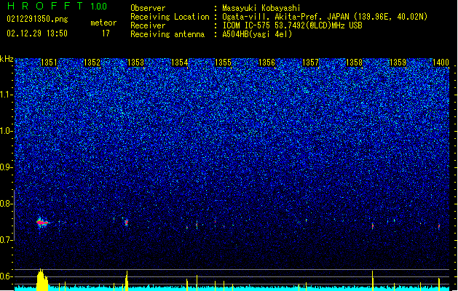Click the wide yellow power peak under 1351

[x=42, y=279]
